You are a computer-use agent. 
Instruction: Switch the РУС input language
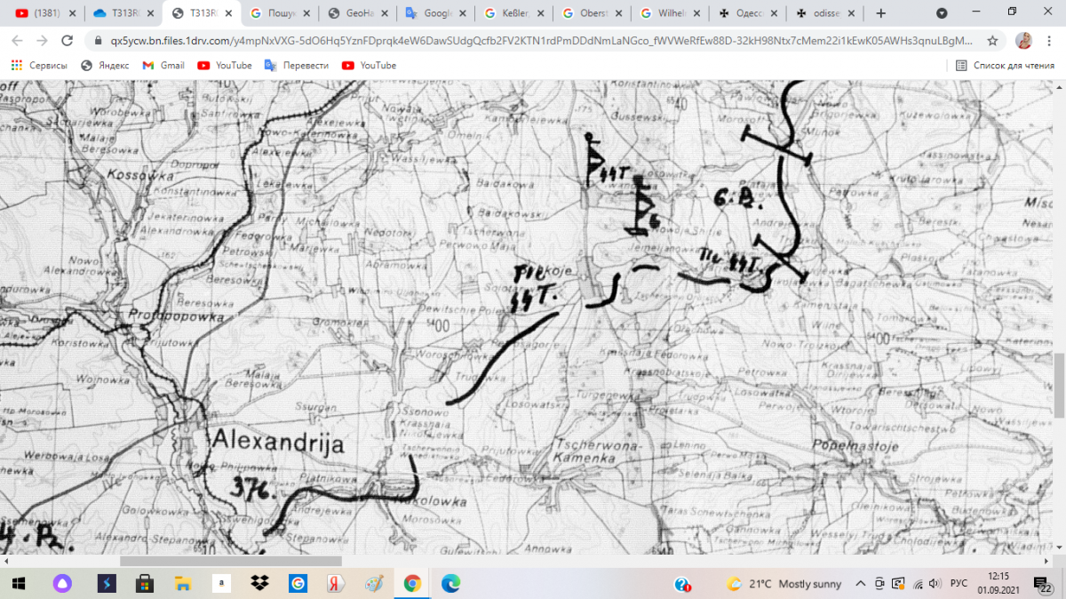pyautogui.click(x=959, y=584)
